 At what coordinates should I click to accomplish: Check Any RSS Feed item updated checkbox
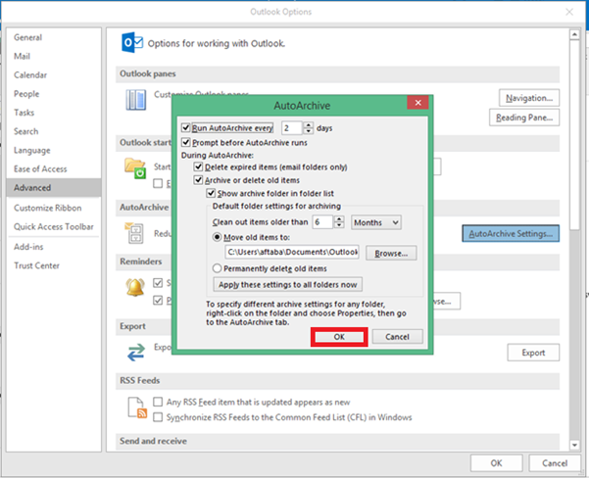pos(158,402)
